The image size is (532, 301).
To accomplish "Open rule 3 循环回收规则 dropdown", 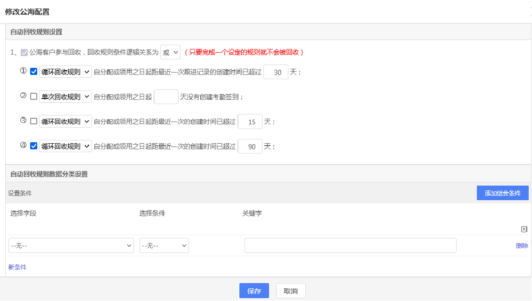I will click(x=65, y=121).
